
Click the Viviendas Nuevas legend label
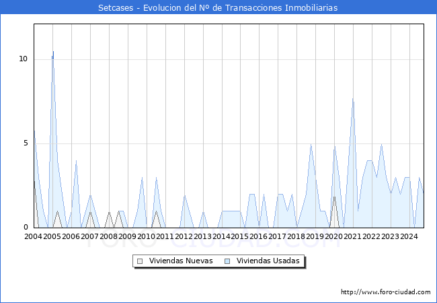click(181, 261)
